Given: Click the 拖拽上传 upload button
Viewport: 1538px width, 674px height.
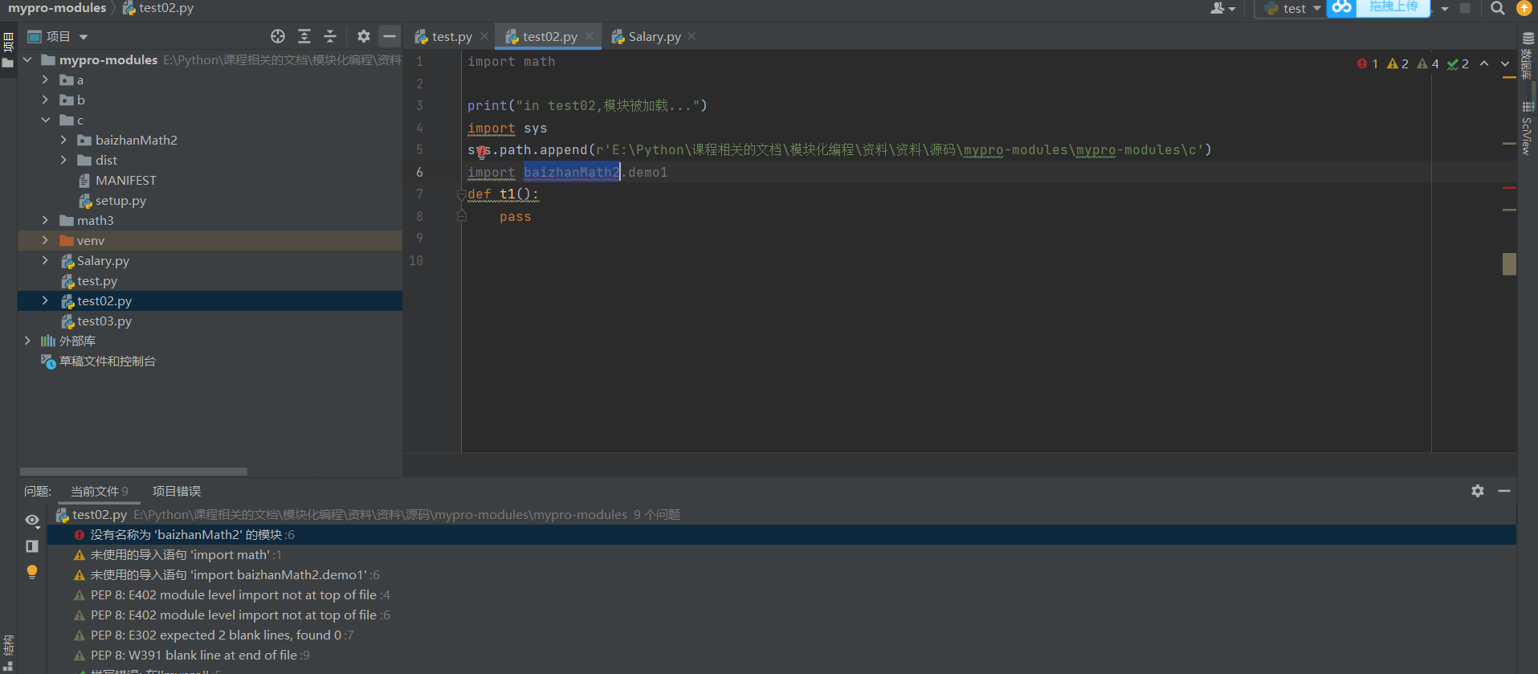Looking at the screenshot, I should [1393, 7].
